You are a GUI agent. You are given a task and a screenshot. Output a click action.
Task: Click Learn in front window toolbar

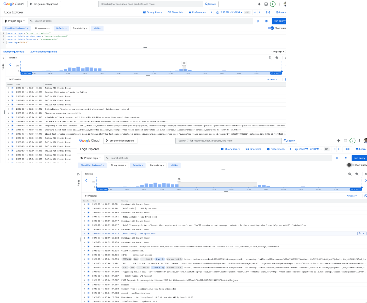361,149
